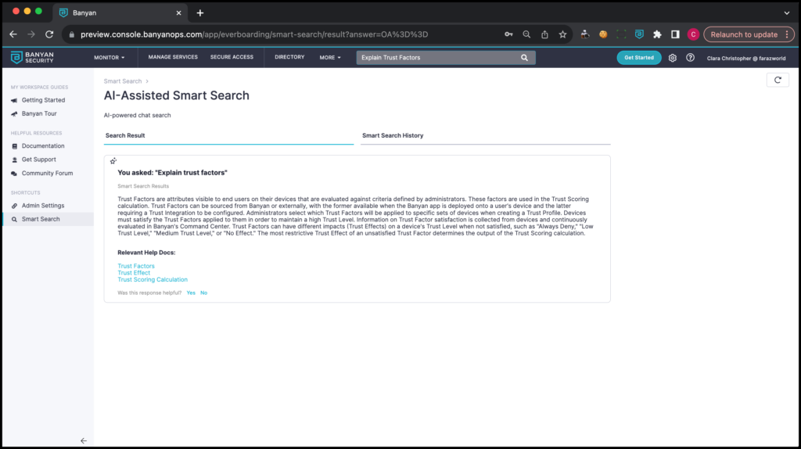Open the tab search chevron at the top right

pos(787,13)
